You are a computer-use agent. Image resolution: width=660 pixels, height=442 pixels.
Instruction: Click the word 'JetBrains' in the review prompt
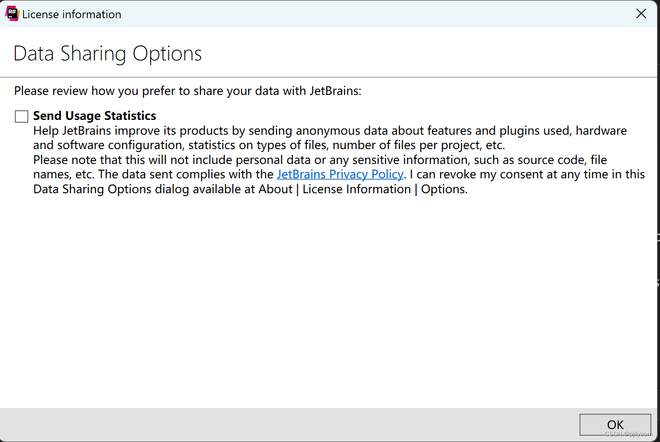334,91
